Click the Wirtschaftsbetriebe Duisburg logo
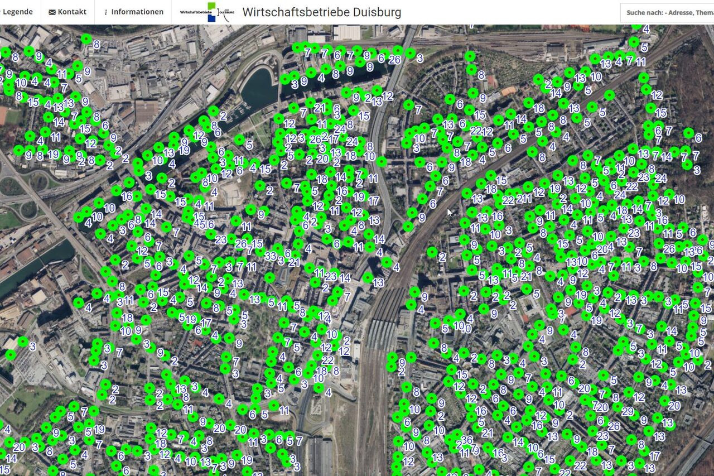 (207, 12)
